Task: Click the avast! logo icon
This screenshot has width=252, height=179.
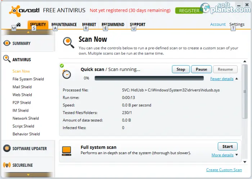Action: pyautogui.click(x=15, y=11)
